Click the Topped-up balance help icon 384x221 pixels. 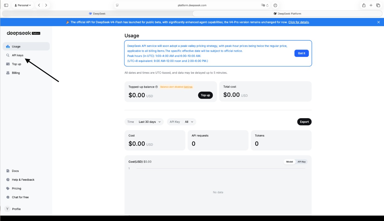(x=157, y=87)
